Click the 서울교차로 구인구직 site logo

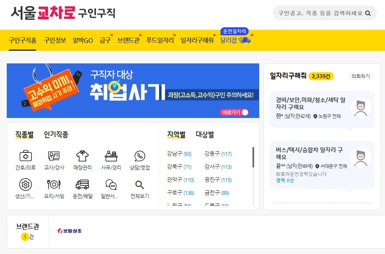point(63,13)
